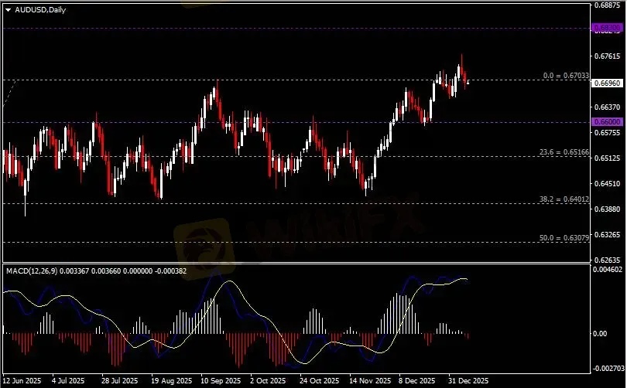Select the purple 0.68300 price level tag
The width and height of the screenshot is (627, 388).
606,29
